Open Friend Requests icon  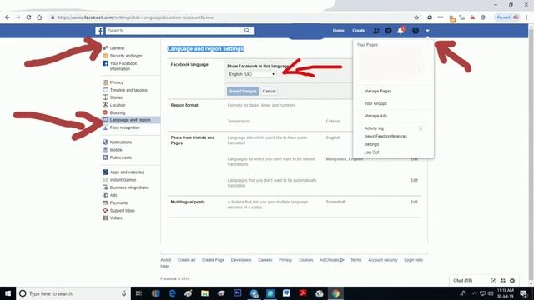376,31
